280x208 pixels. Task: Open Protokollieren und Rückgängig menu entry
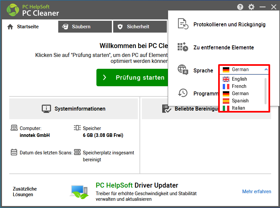(221, 24)
